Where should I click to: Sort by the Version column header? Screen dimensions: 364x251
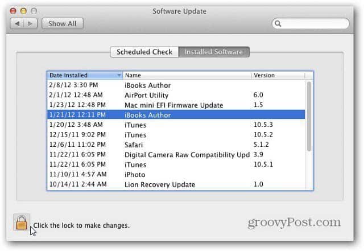[x=278, y=75]
